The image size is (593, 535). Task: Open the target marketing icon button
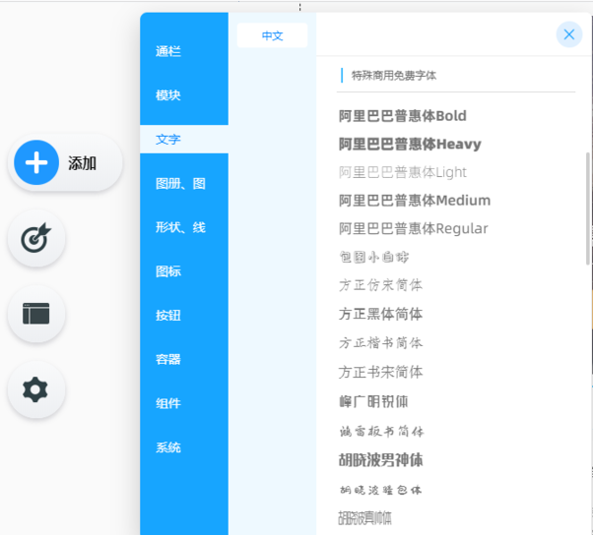click(x=36, y=239)
